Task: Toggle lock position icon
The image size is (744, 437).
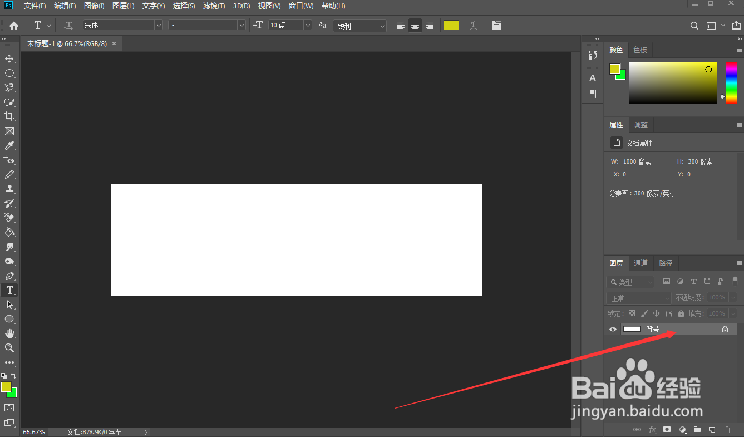Action: [x=657, y=313]
